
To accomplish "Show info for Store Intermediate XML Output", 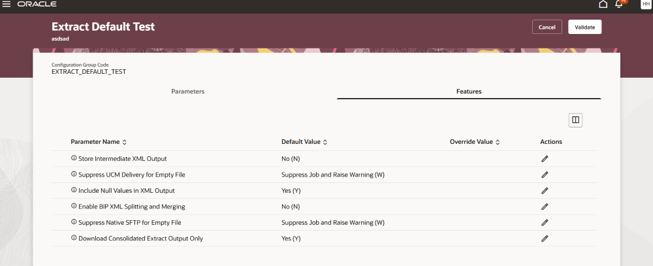I will tap(74, 158).
